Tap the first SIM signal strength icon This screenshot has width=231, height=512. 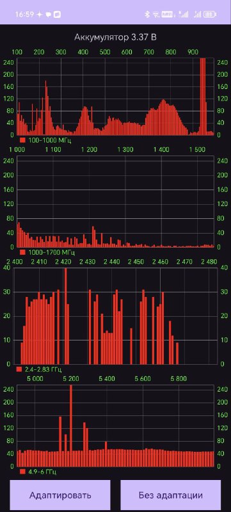[x=184, y=14]
